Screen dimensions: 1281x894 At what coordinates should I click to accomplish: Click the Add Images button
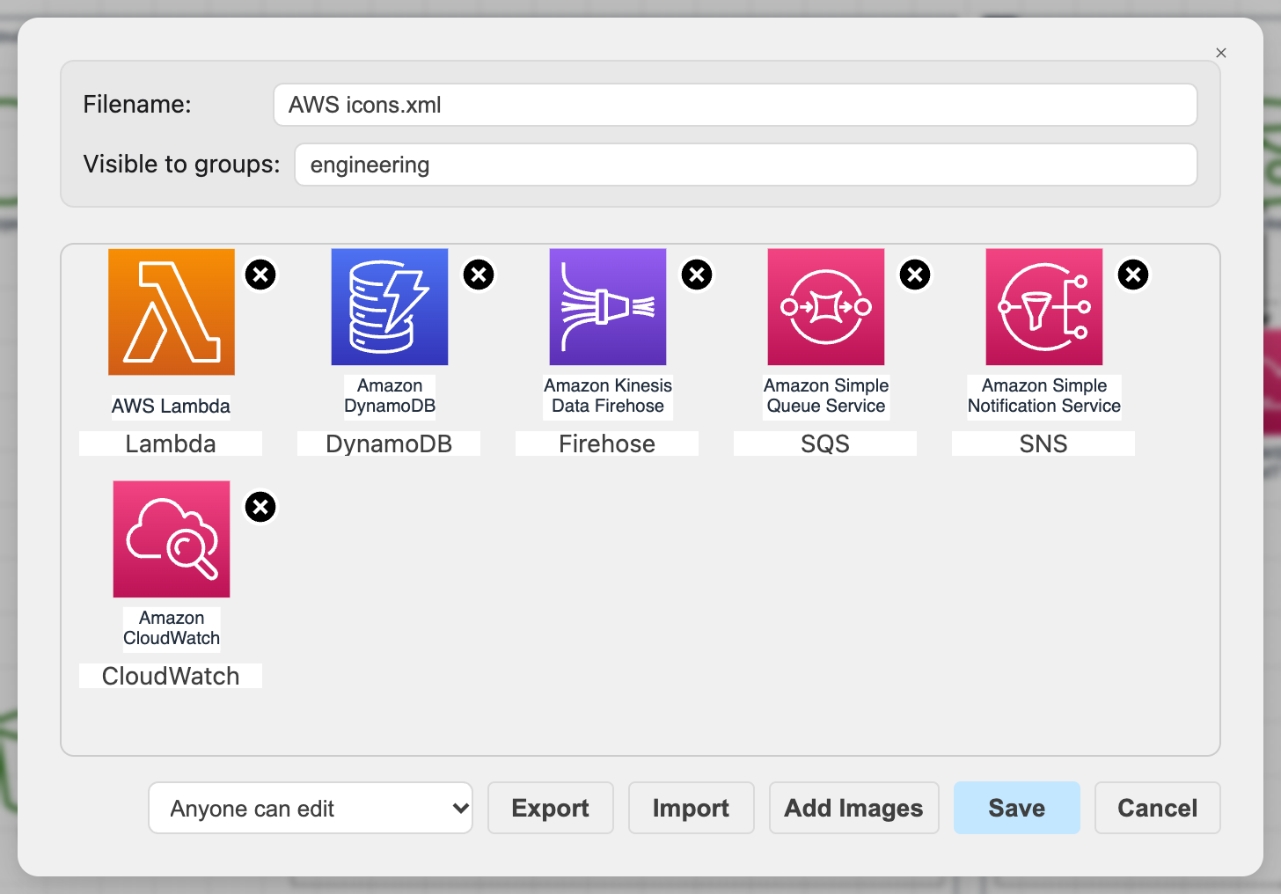coord(854,808)
